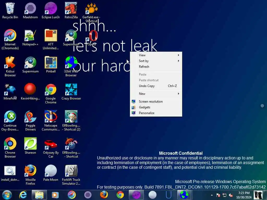Open Firefox from the taskbar
The image size is (267, 200).
(104, 195)
